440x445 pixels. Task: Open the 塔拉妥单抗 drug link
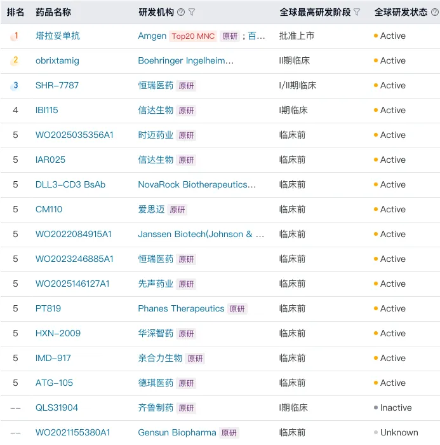[x=58, y=36]
